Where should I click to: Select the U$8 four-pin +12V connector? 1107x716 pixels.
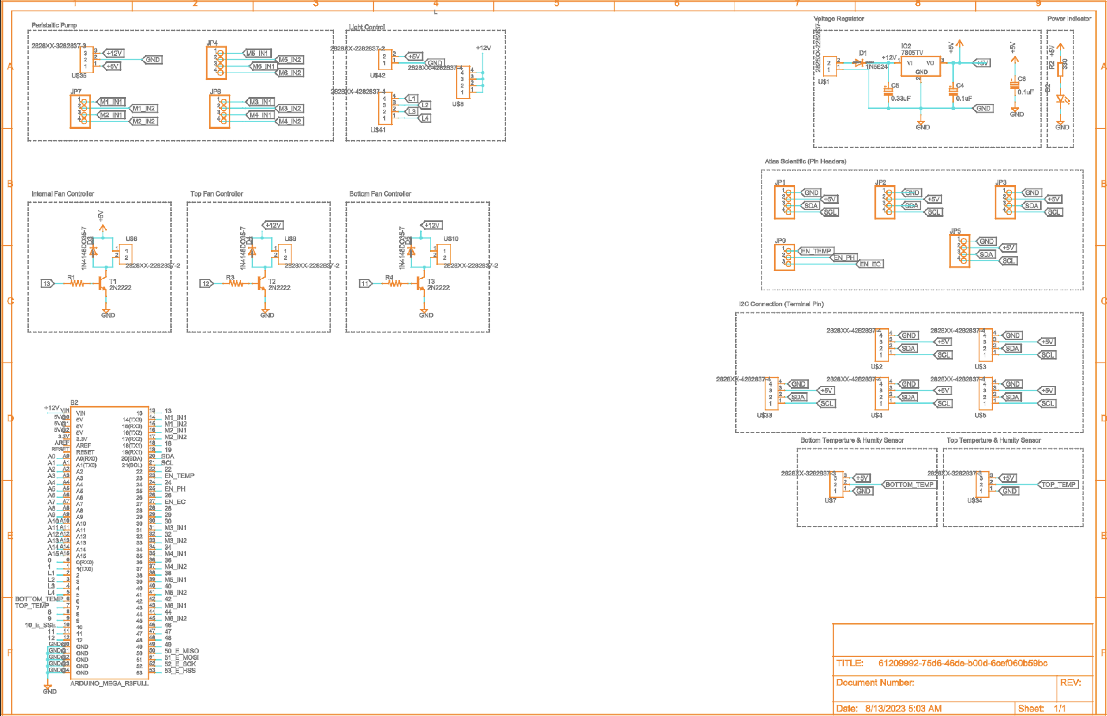coord(463,82)
